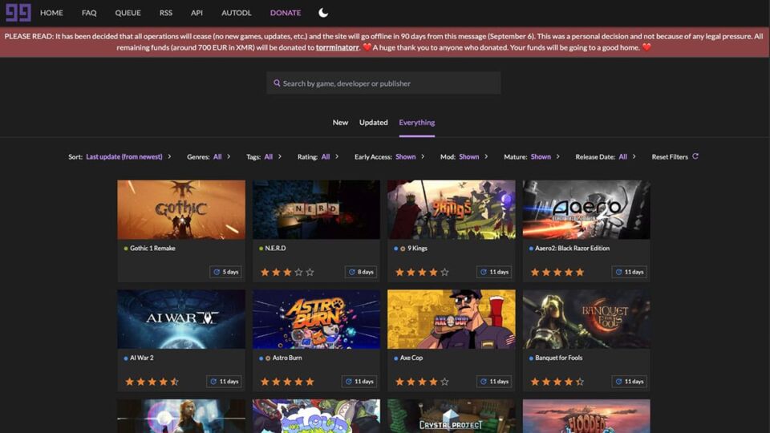Screen dimensions: 770x433
Task: Click update clock icon on 9 Kings card
Action: [483, 272]
